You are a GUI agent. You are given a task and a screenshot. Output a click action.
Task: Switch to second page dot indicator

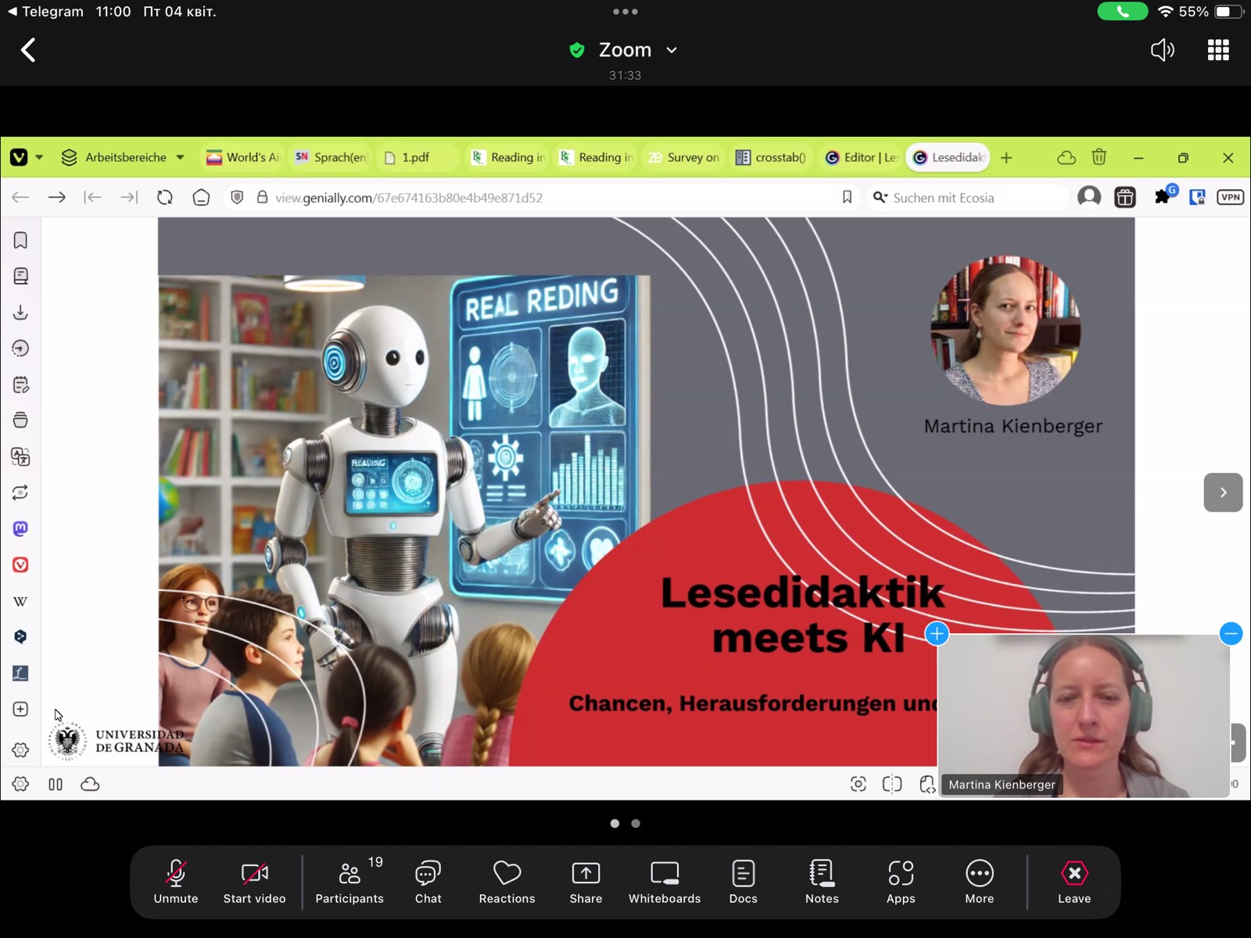(636, 823)
